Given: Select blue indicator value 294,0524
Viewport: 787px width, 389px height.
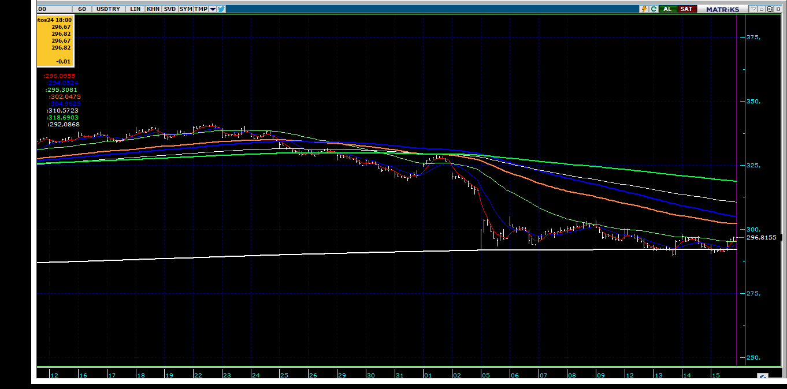Looking at the screenshot, I should point(64,83).
